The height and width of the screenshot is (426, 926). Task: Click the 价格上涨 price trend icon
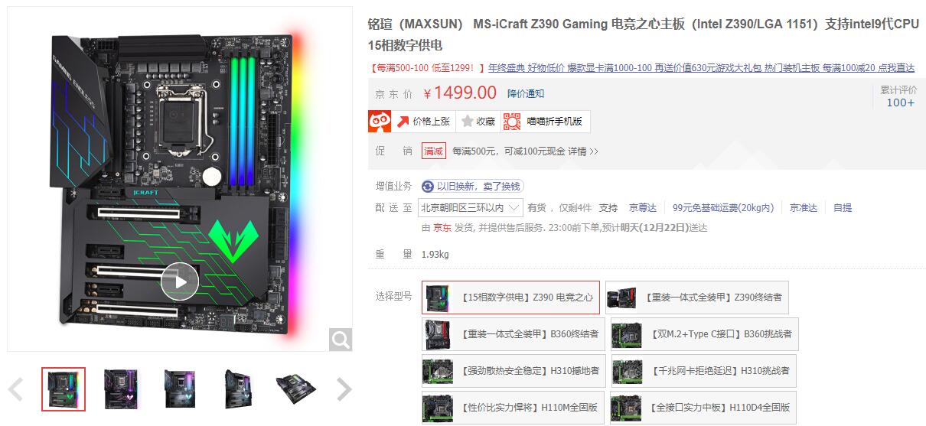[x=403, y=121]
